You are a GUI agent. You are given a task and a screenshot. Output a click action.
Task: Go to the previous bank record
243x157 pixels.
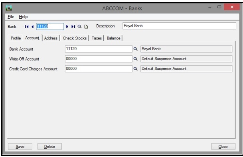pyautogui.click(x=33, y=27)
